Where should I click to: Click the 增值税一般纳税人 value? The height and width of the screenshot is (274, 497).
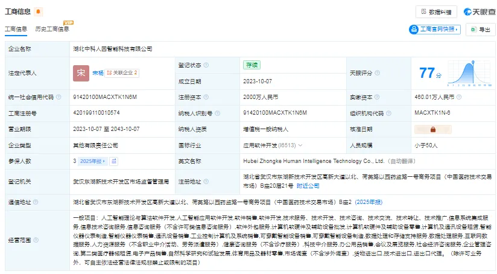265,129
